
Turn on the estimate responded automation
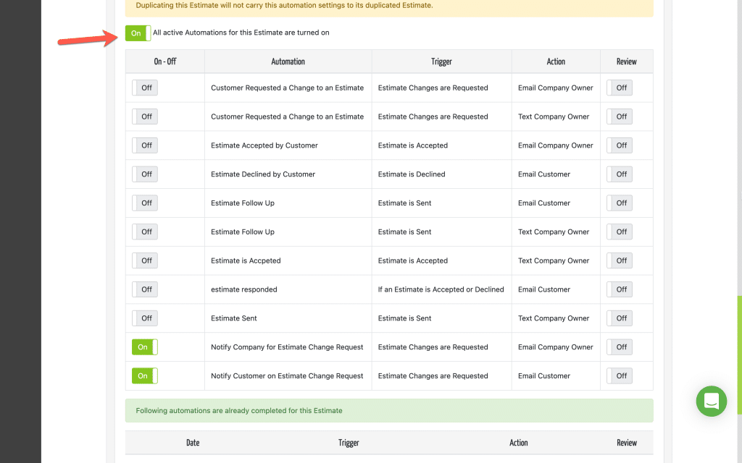pyautogui.click(x=145, y=289)
